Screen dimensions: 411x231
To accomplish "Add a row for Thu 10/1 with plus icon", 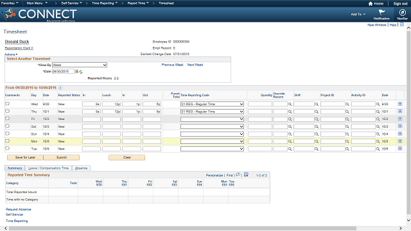I will coord(400,111).
